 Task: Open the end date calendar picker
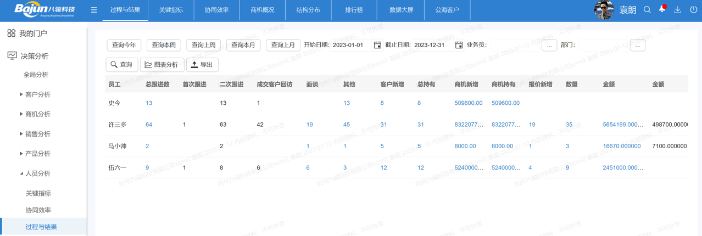459,45
